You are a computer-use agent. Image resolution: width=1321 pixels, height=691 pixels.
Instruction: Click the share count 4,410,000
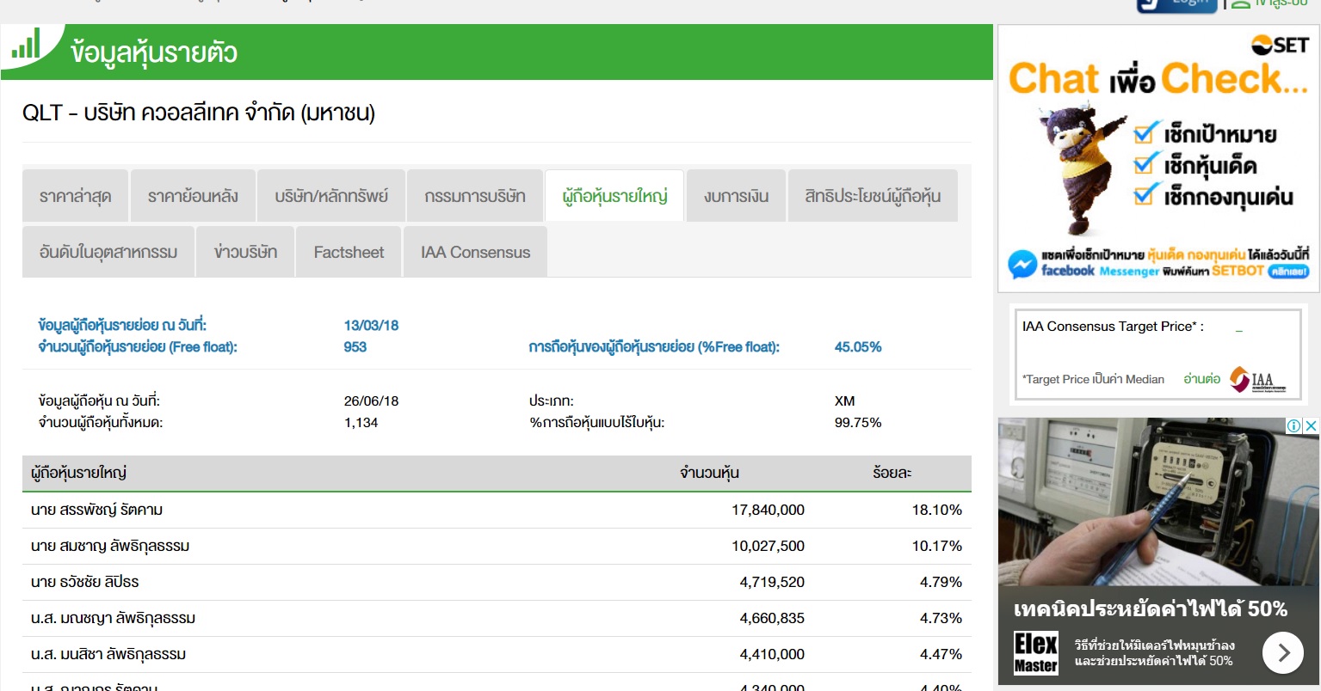pyautogui.click(x=772, y=654)
